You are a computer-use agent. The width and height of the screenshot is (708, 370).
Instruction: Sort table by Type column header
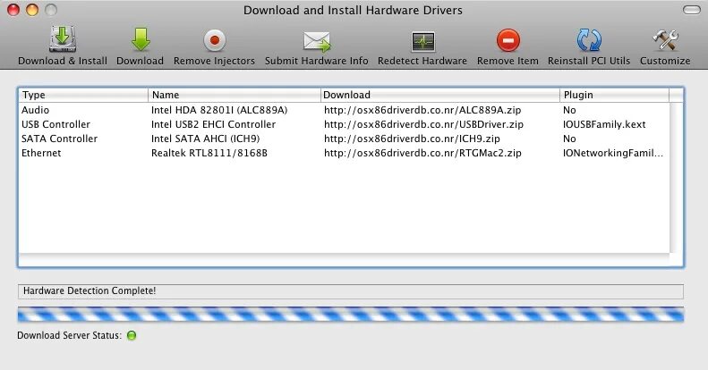click(83, 95)
